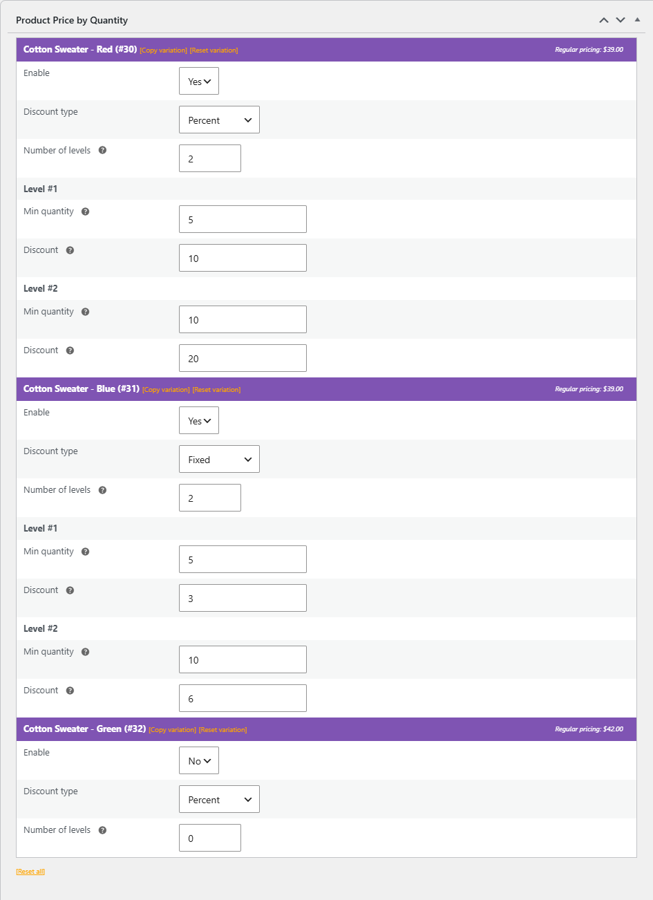Show help for Red Level #2 Min quantity

click(x=86, y=312)
